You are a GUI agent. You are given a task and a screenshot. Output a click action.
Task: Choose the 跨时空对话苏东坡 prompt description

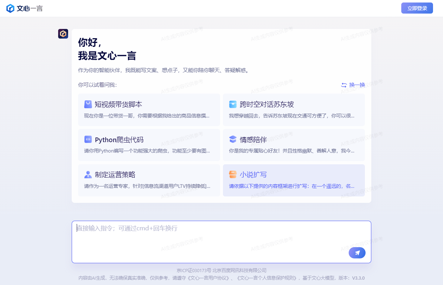[x=291, y=116]
